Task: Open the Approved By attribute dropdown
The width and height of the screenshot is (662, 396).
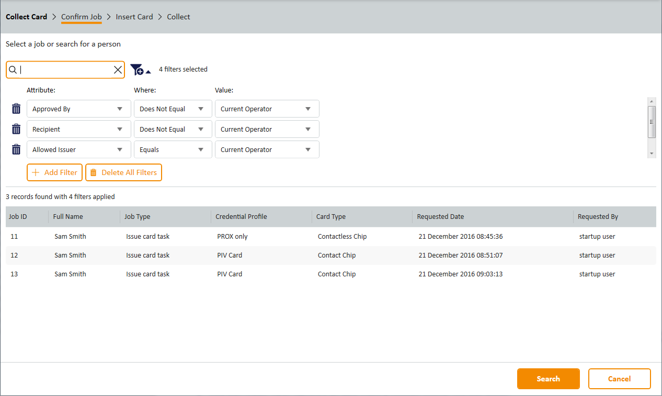Action: (78, 109)
